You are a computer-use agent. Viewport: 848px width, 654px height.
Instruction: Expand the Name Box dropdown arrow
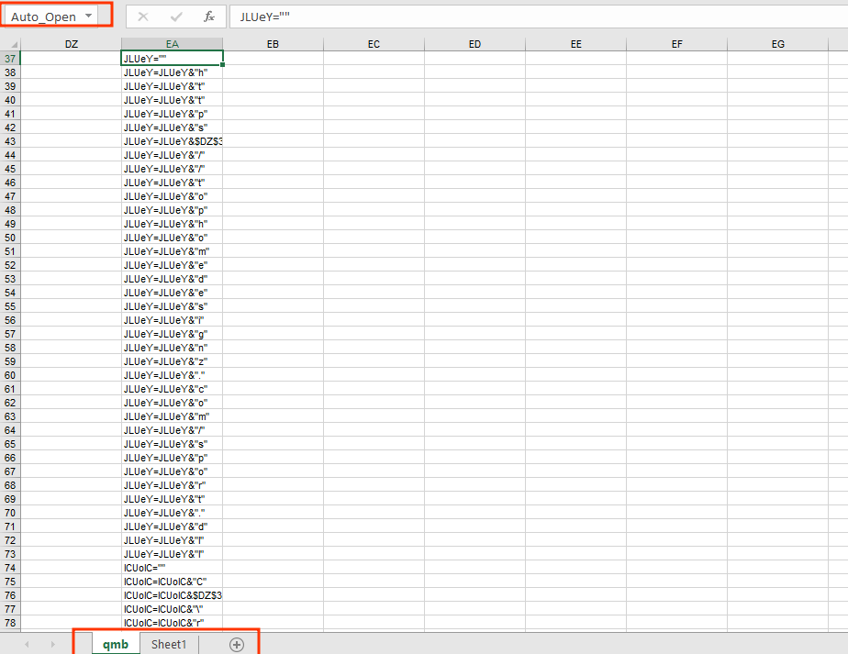88,17
